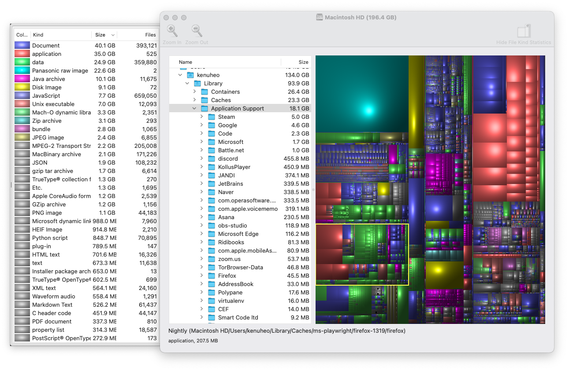This screenshot has height=371, width=569.
Task: Select the Python script kind row
Action: pos(86,238)
